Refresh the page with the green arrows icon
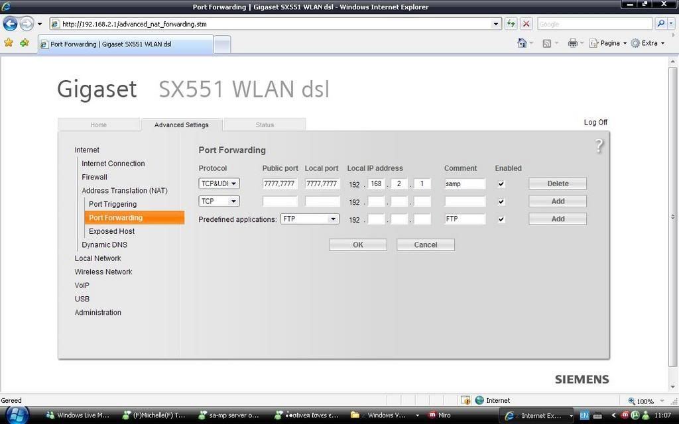679x424 pixels. coord(511,24)
